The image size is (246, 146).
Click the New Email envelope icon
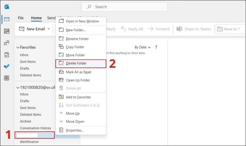pos(22,29)
